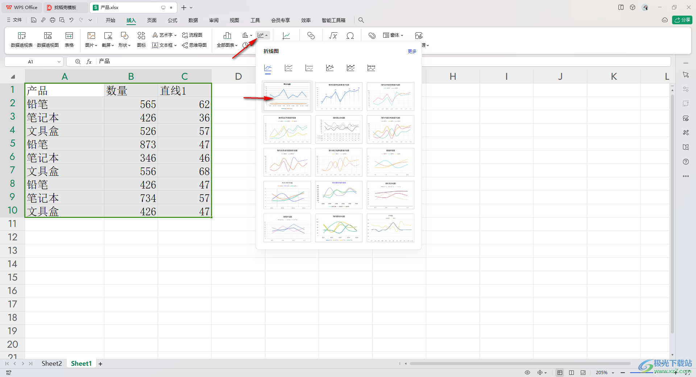The height and width of the screenshot is (377, 696).
Task: Insert a hyperlink with the link icon
Action: point(311,36)
